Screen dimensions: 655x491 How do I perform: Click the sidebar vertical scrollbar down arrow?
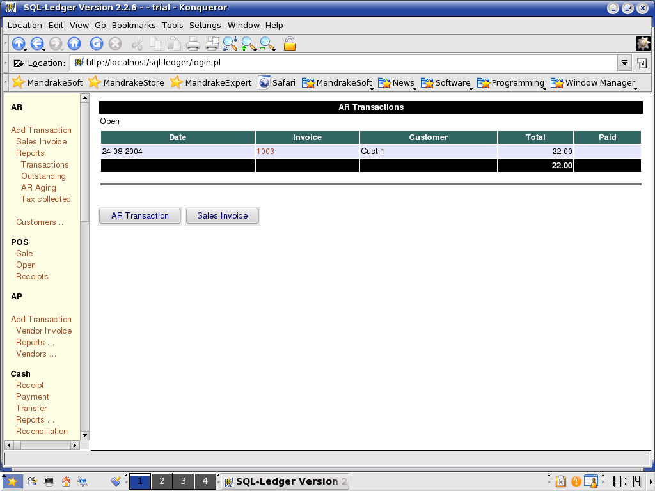click(84, 434)
